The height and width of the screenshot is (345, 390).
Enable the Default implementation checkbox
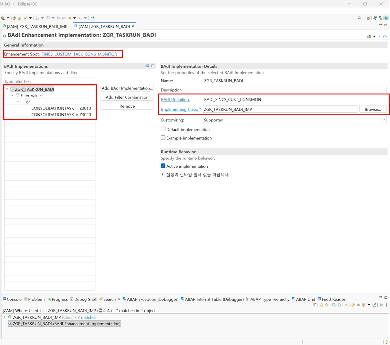coord(163,129)
